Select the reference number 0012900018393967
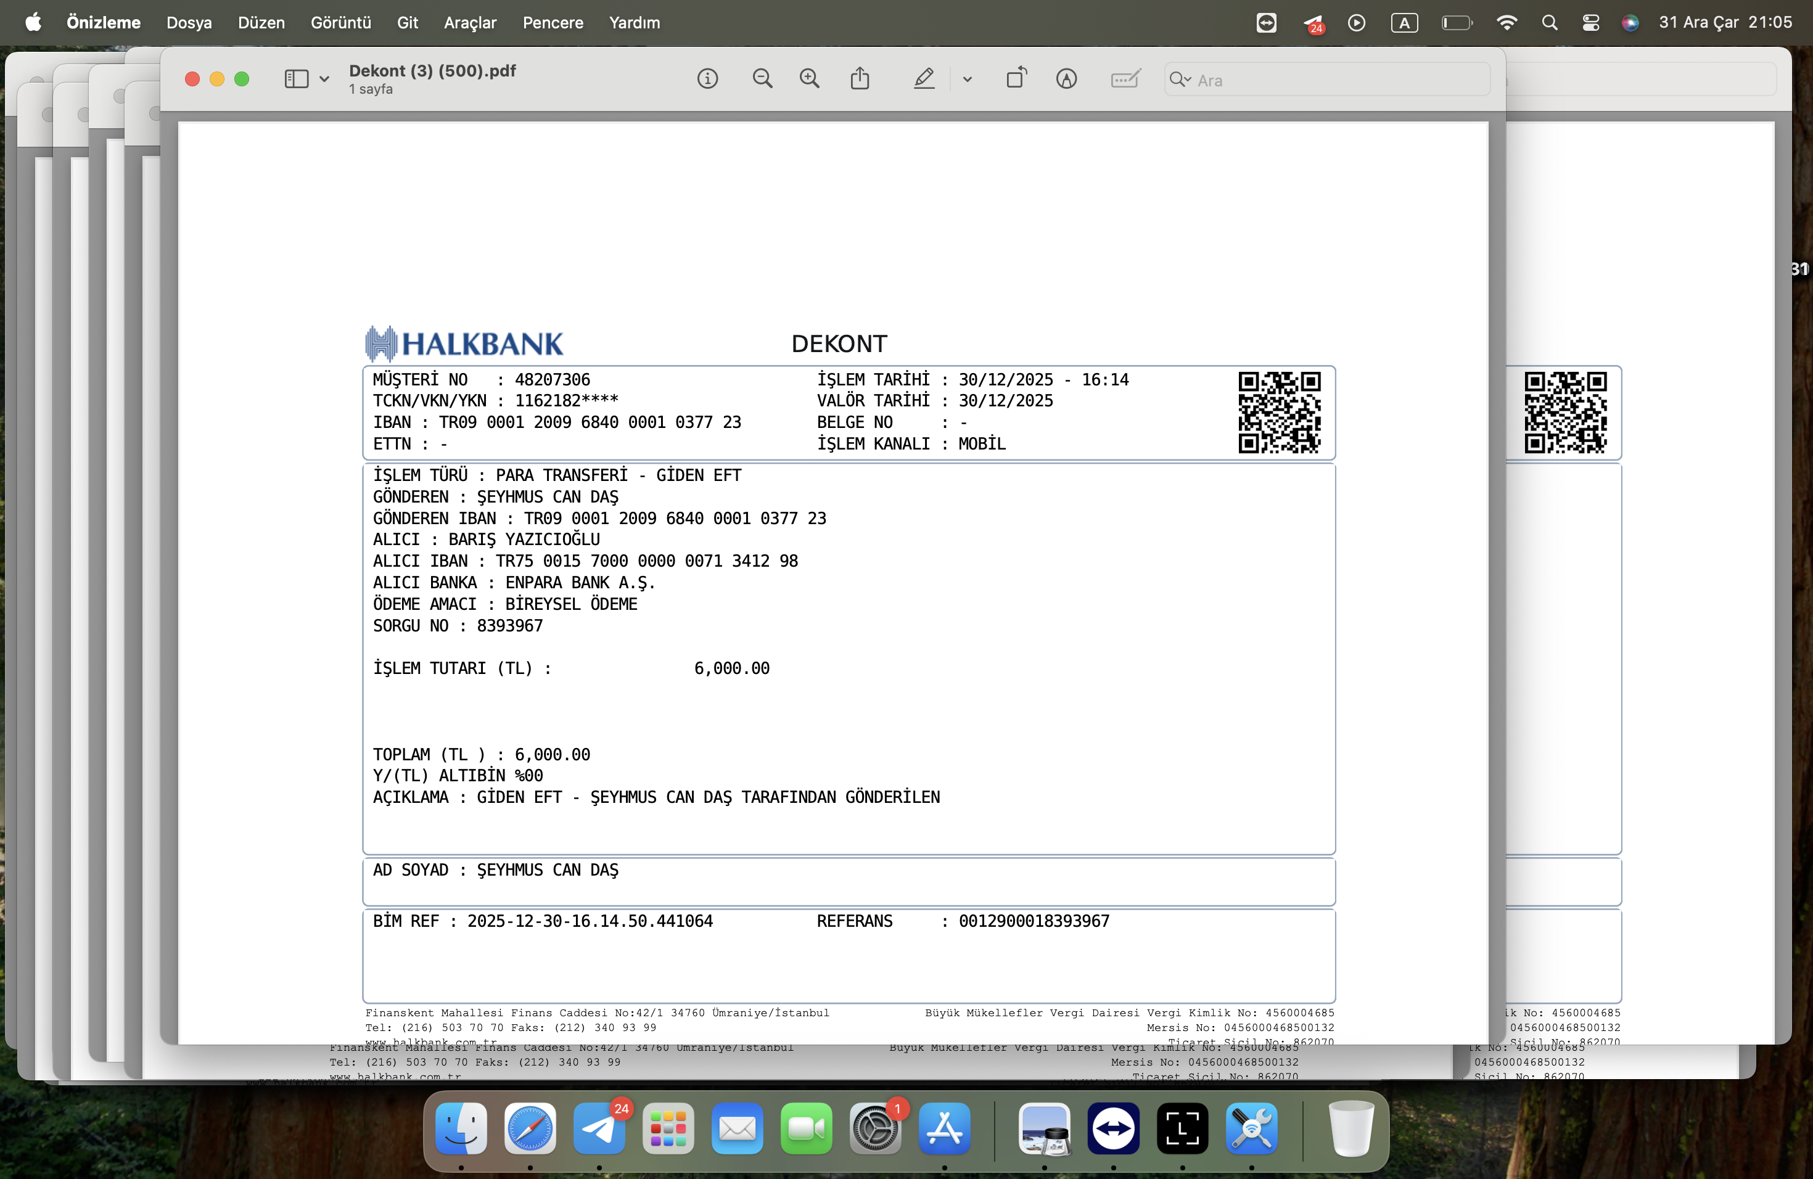Viewport: 1813px width, 1179px height. (x=1034, y=921)
